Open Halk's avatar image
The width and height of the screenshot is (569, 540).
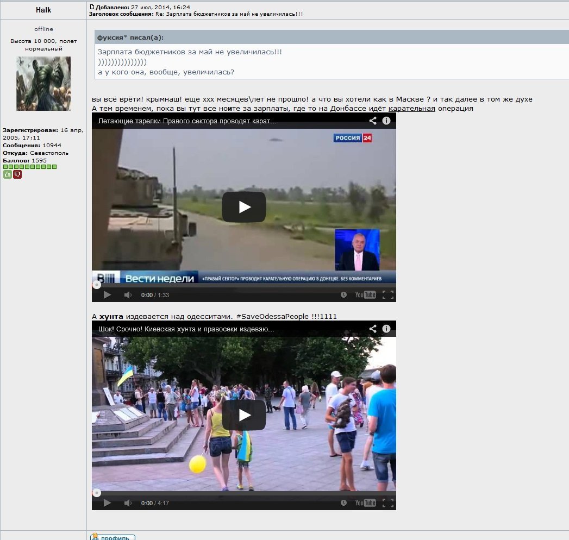[x=43, y=84]
